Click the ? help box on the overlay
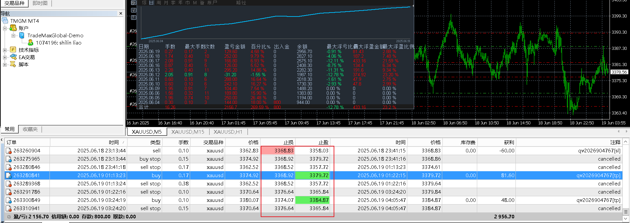 [133, 17]
